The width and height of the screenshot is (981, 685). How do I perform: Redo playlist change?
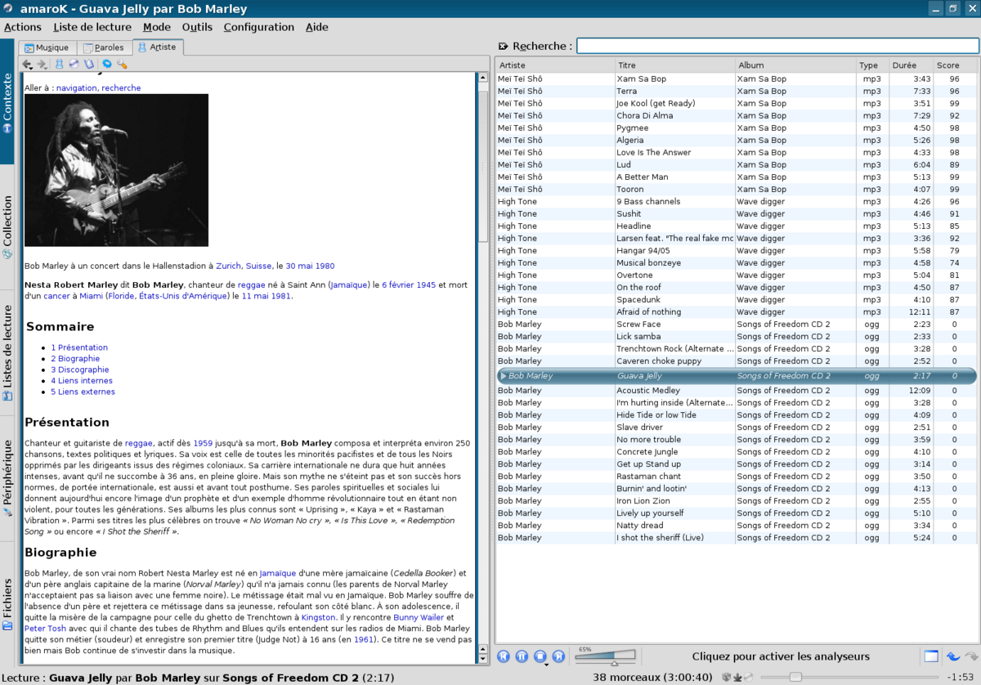click(x=970, y=656)
